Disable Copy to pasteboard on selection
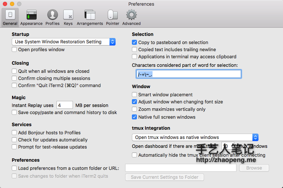 [x=134, y=42]
